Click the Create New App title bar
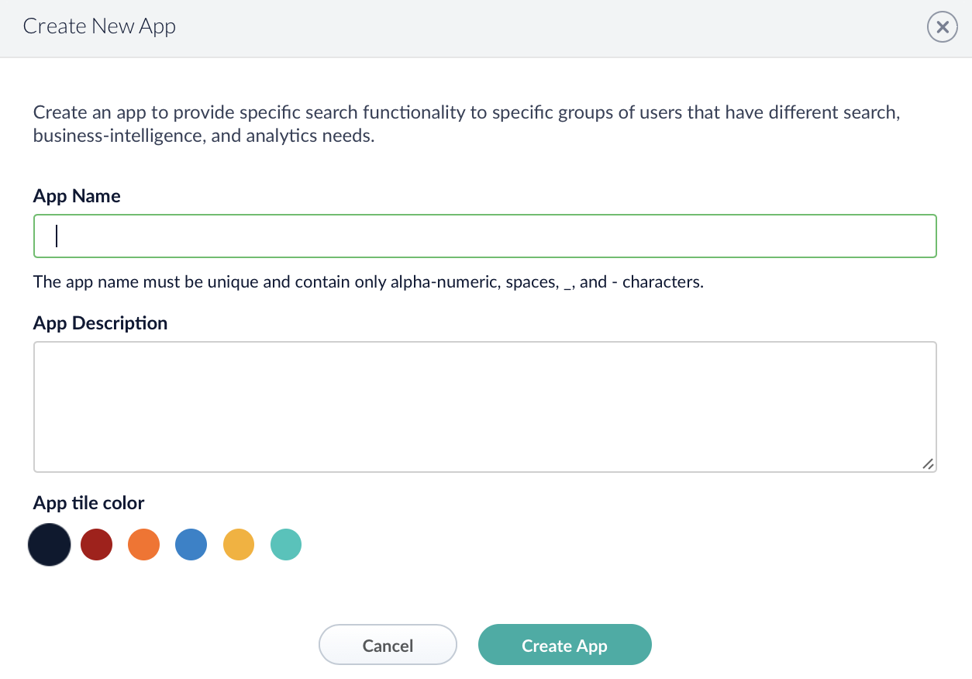 pyautogui.click(x=99, y=26)
